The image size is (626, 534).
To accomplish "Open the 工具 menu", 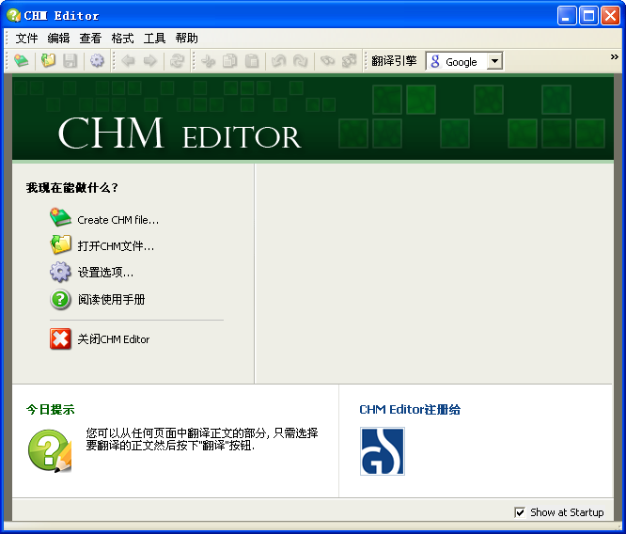I will tap(154, 39).
